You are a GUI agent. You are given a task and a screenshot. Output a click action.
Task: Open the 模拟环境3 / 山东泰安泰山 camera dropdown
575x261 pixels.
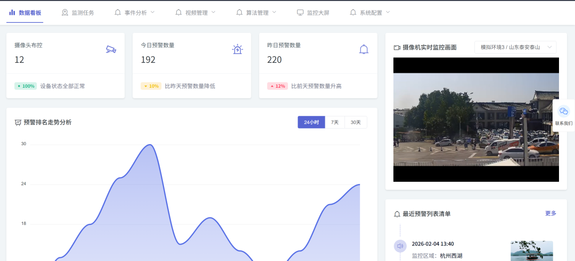(x=515, y=47)
